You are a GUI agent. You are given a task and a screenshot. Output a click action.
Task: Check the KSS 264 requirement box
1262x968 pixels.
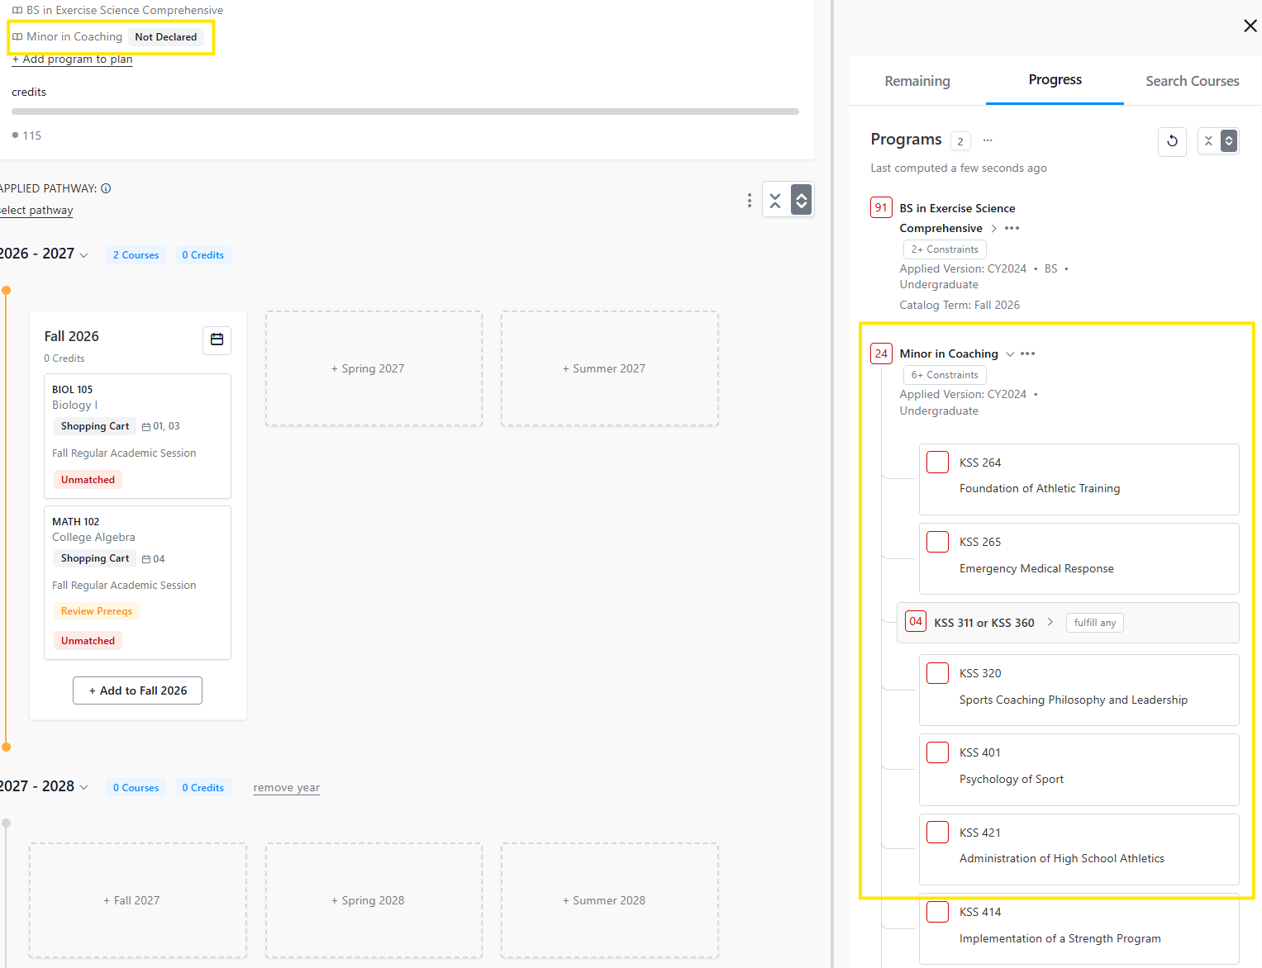pos(937,462)
